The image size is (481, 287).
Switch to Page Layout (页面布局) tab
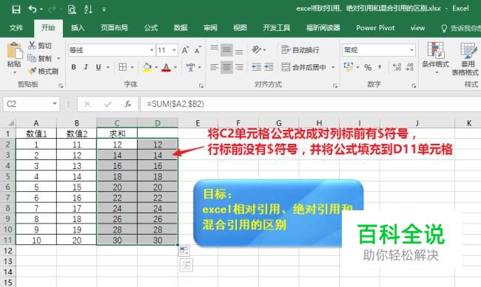tap(114, 28)
